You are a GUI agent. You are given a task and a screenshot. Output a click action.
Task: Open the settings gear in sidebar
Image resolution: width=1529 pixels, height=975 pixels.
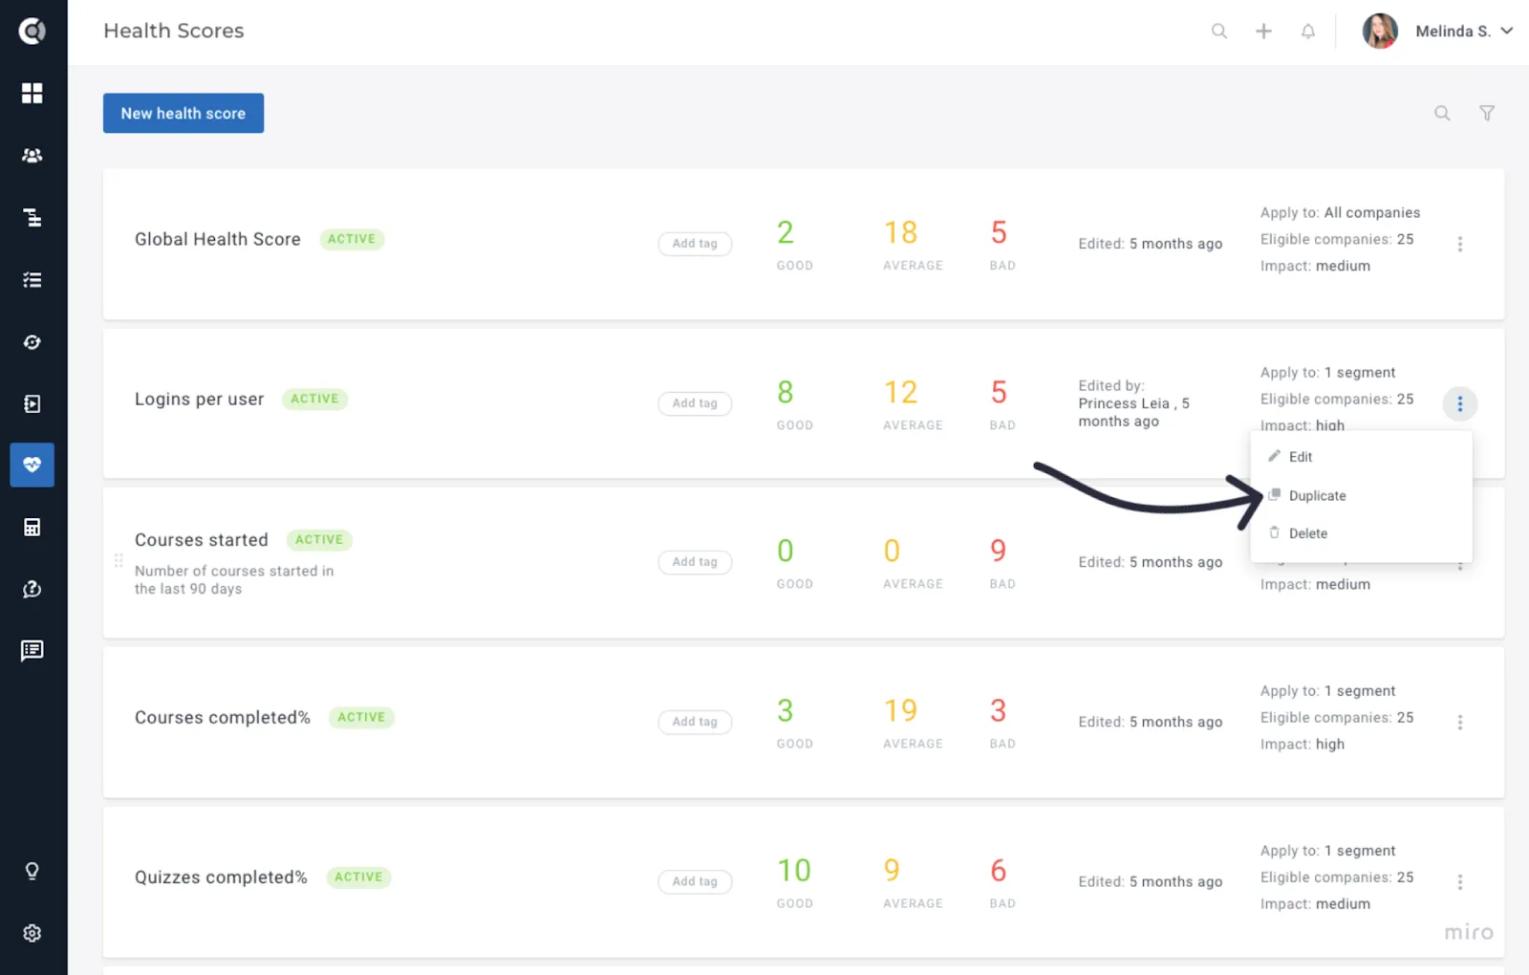tap(32, 933)
